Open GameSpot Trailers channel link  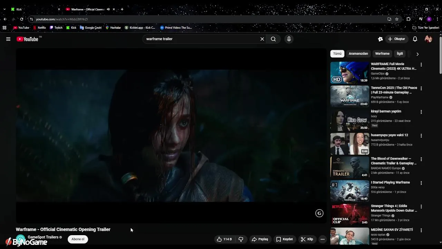click(43, 237)
